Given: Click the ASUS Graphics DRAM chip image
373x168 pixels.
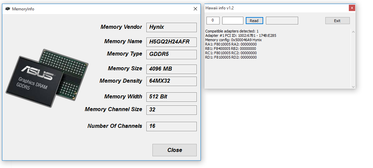Looking at the screenshot, I should [47, 78].
